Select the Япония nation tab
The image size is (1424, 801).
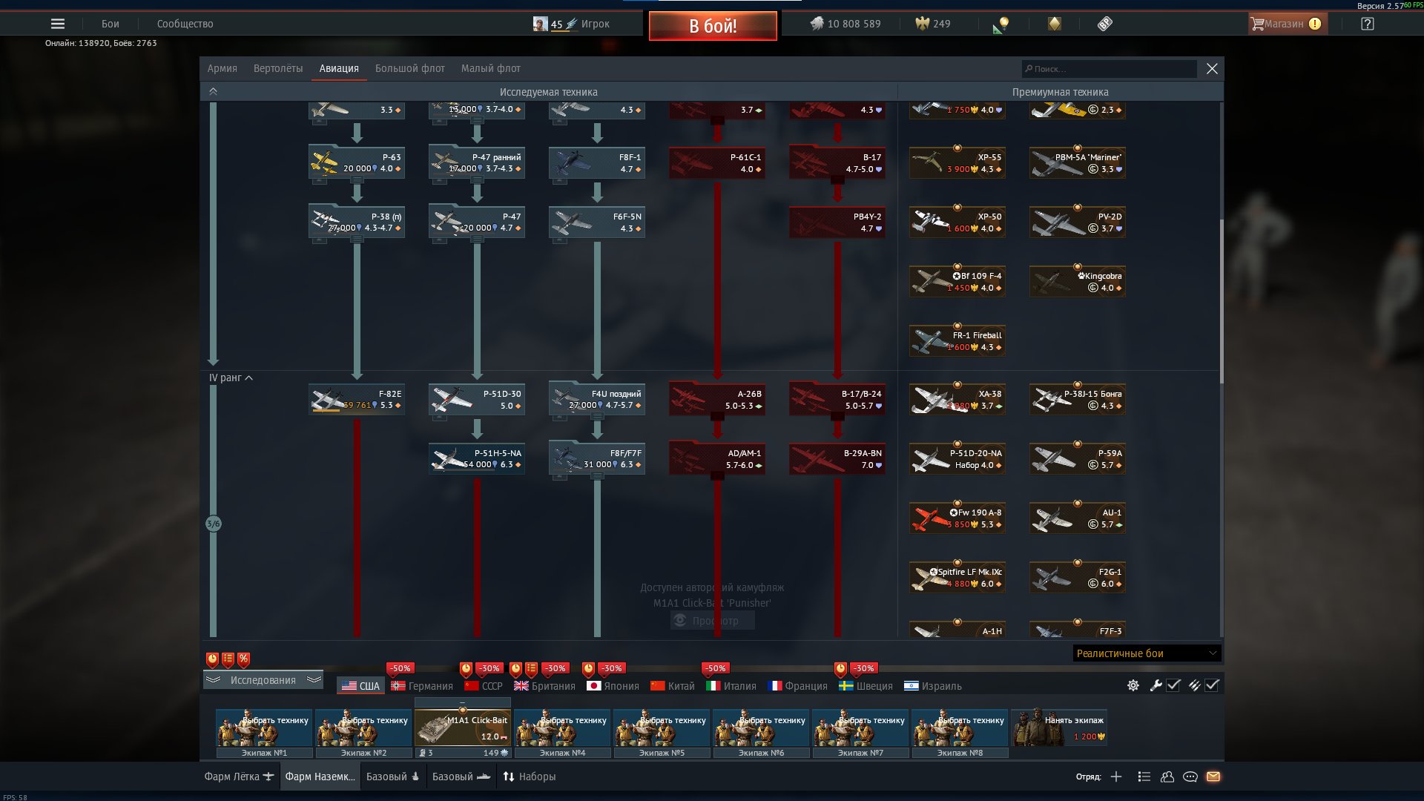point(613,686)
